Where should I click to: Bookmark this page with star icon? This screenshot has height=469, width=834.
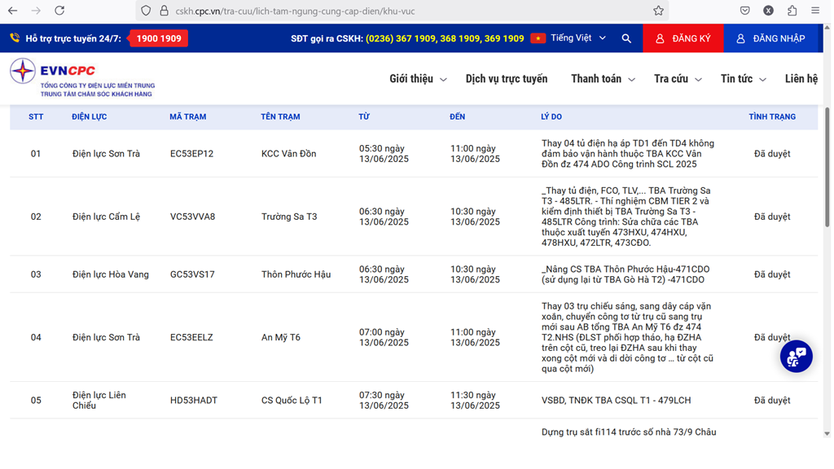point(658,11)
